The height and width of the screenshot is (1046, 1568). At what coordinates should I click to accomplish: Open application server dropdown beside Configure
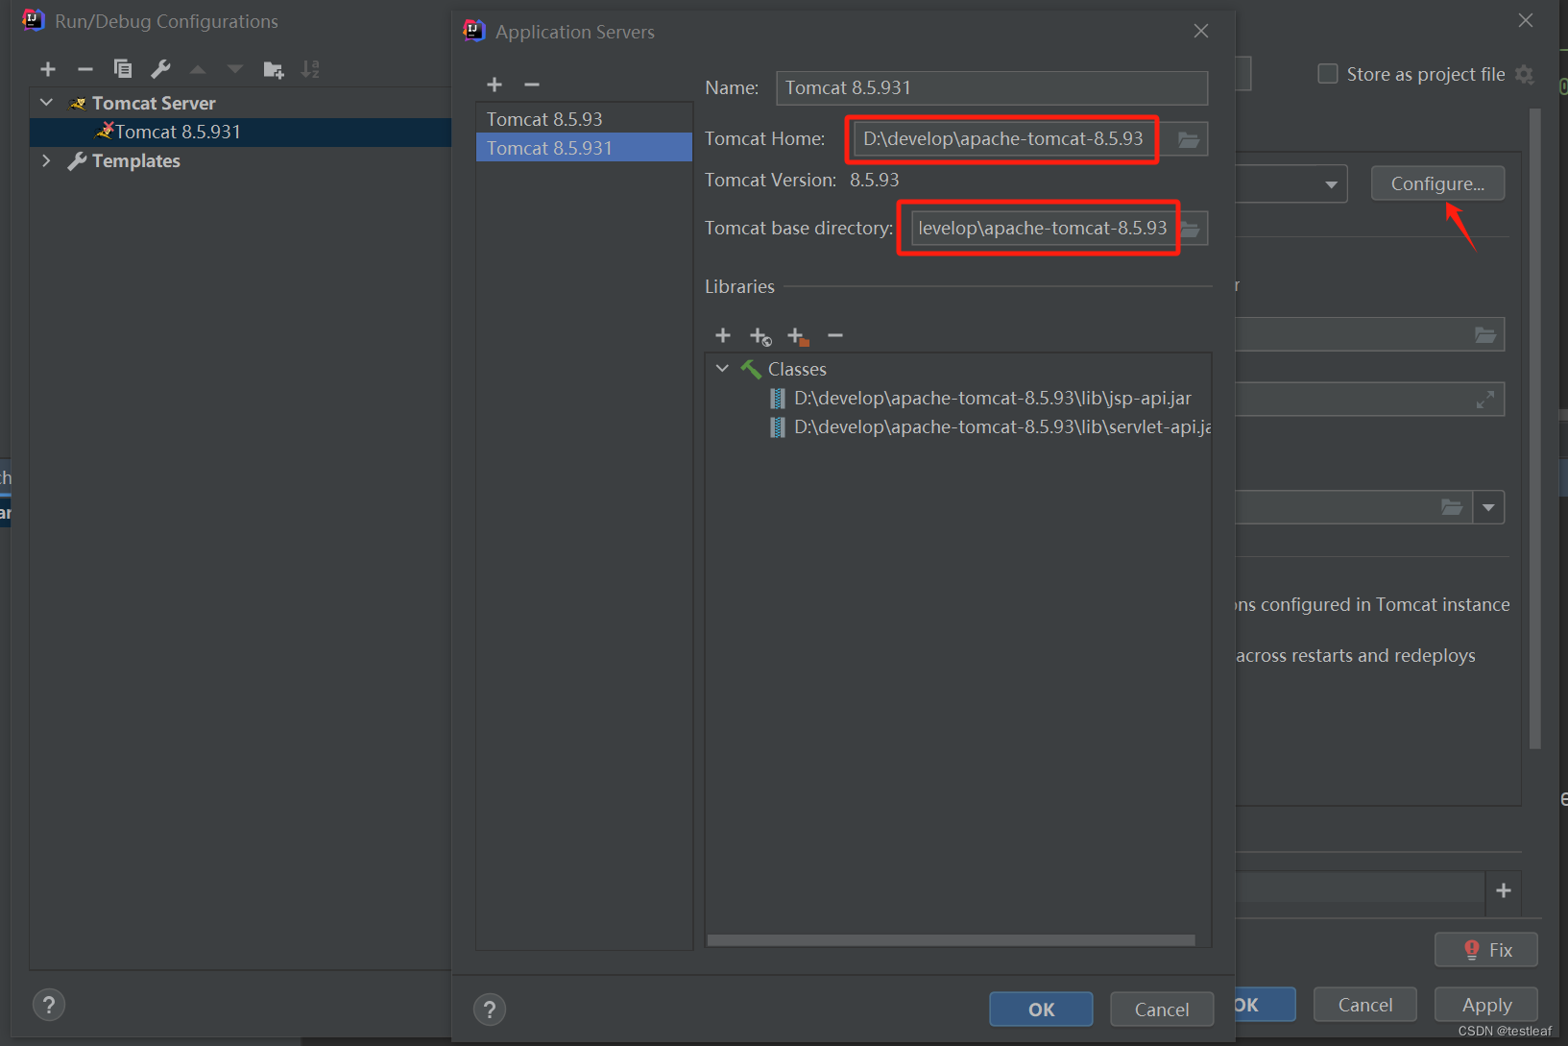tap(1331, 184)
